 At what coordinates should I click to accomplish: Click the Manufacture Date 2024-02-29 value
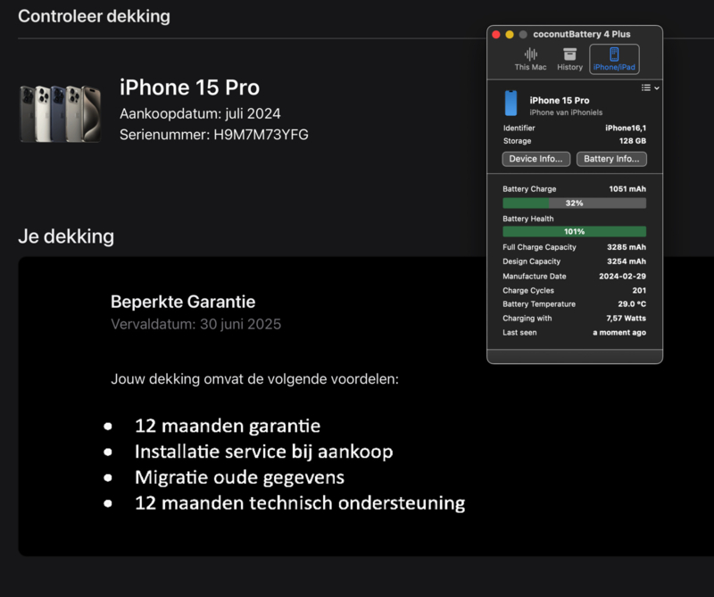point(622,277)
